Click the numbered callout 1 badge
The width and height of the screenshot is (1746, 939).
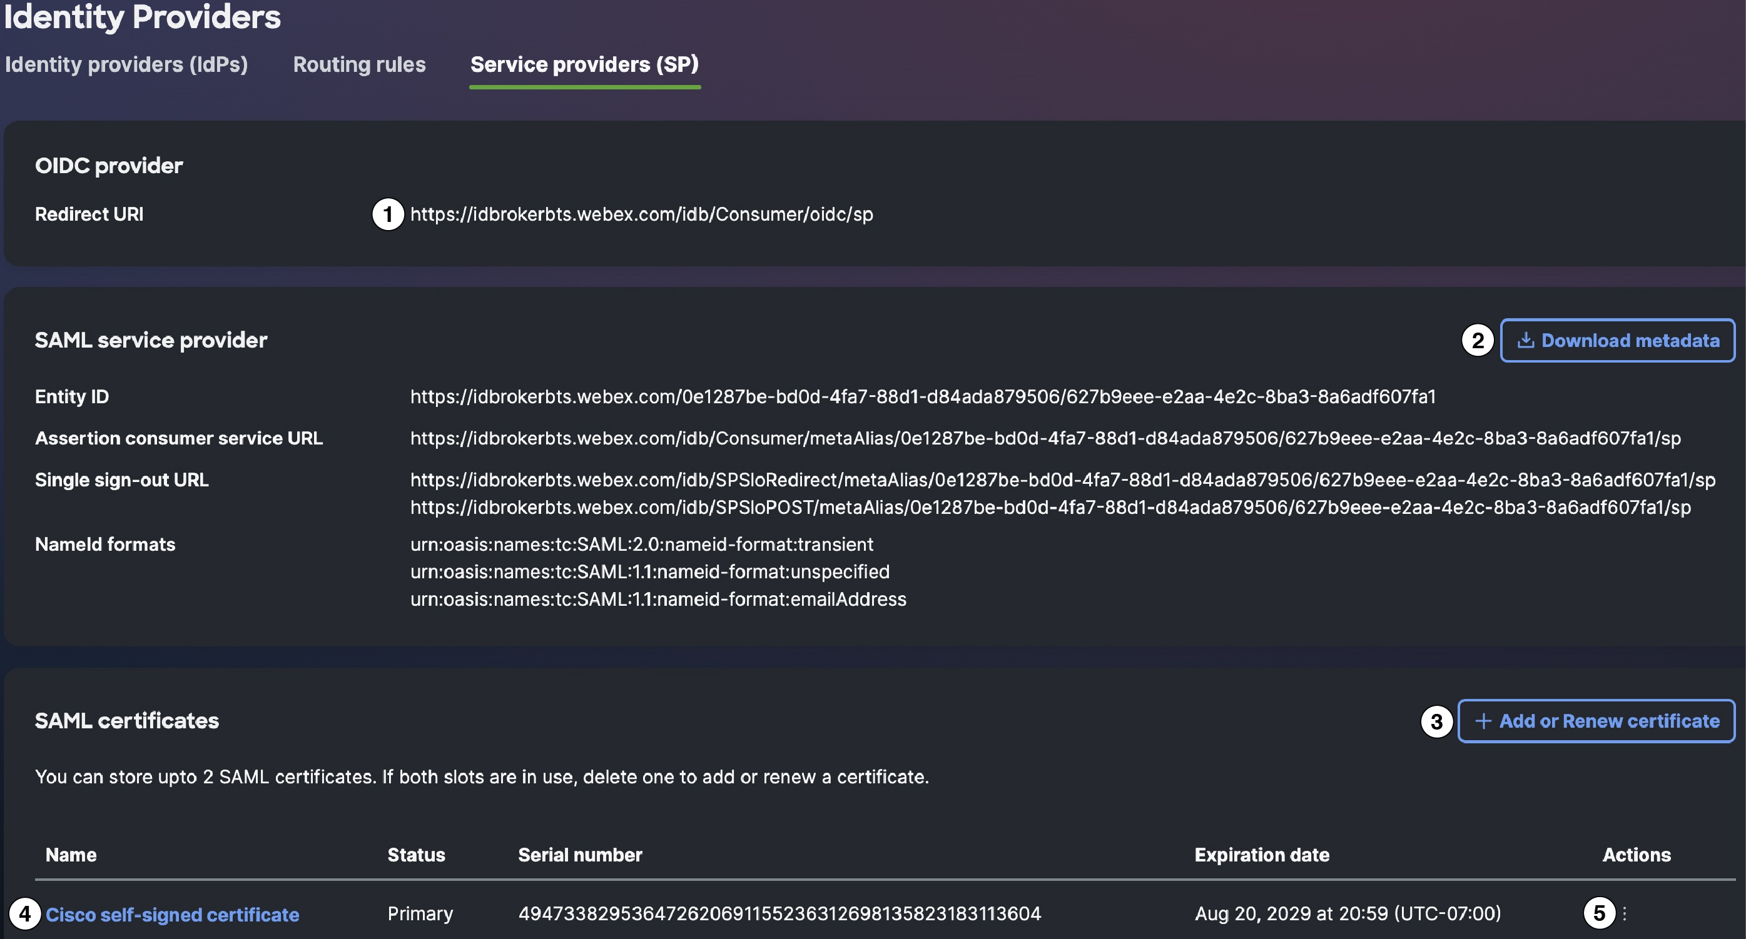388,215
